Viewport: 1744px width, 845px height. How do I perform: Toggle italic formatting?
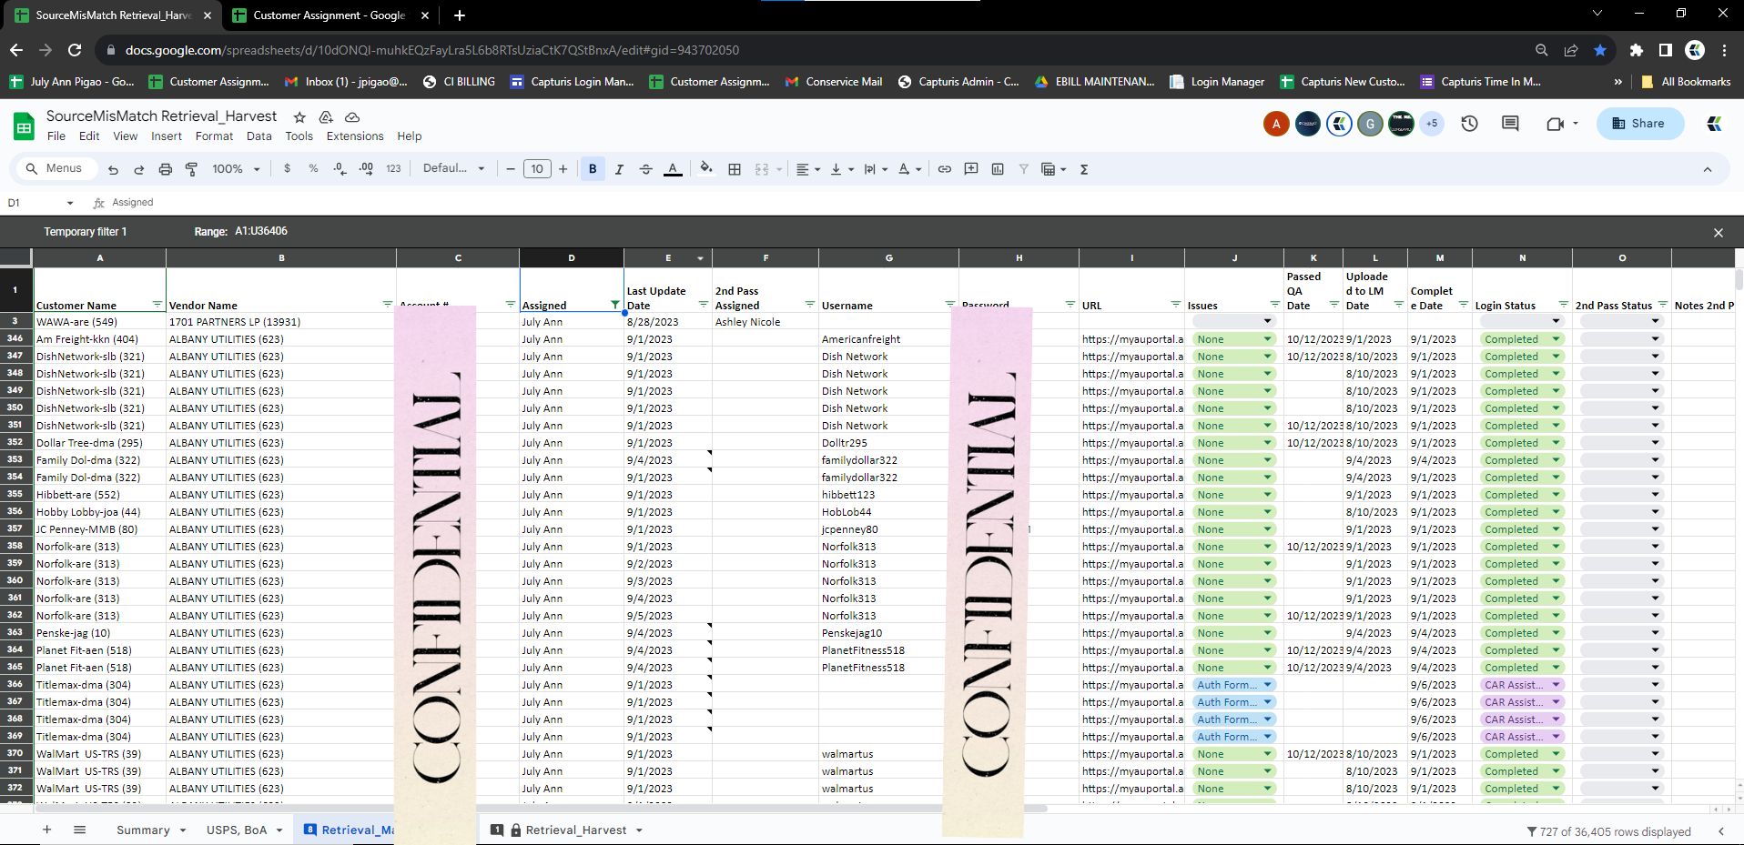(x=619, y=169)
